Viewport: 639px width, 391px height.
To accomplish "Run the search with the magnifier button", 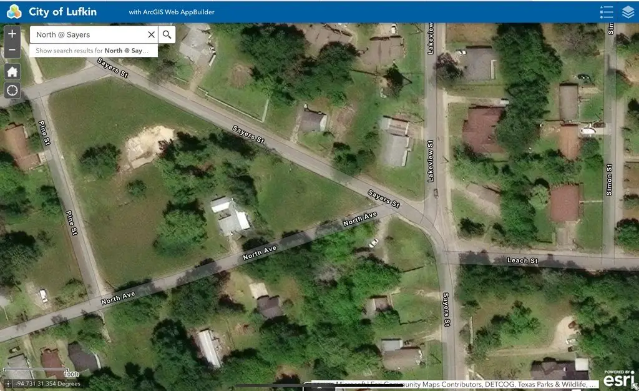I will tap(167, 35).
